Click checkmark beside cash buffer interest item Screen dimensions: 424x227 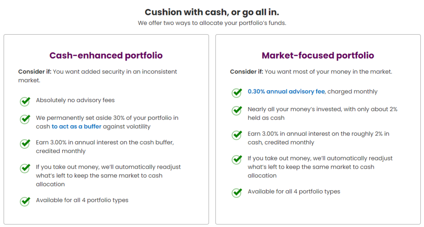pyautogui.click(x=25, y=143)
